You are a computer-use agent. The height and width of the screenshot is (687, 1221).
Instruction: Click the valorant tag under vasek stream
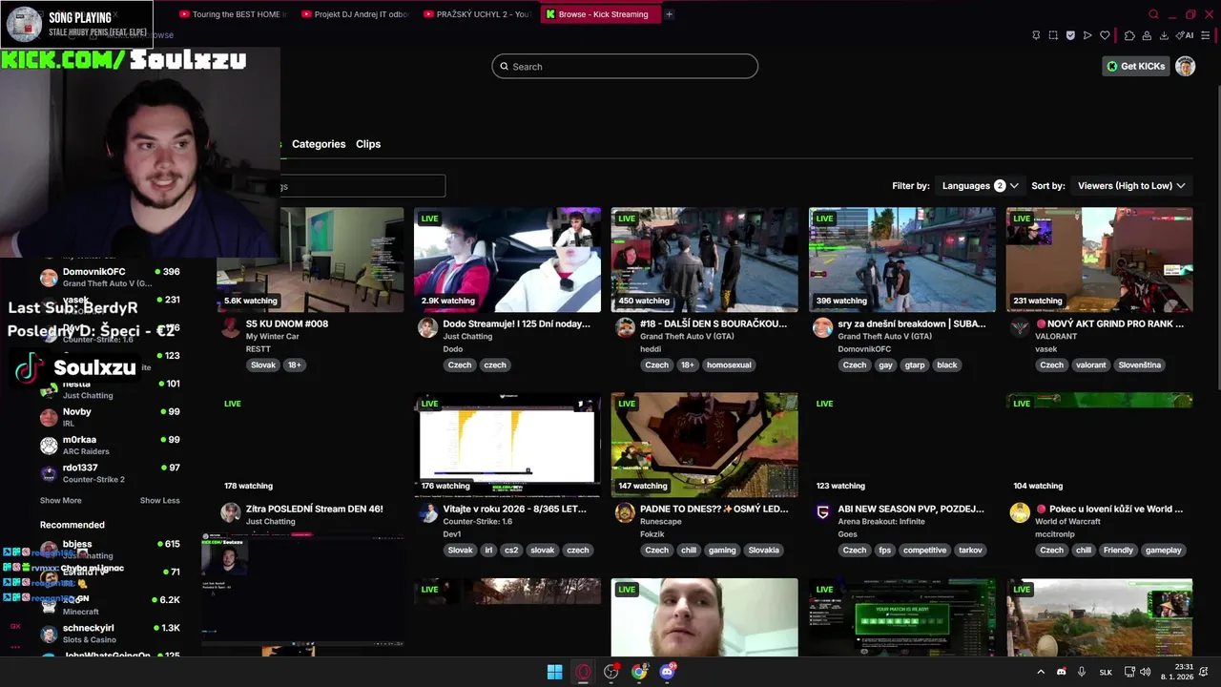click(x=1090, y=364)
